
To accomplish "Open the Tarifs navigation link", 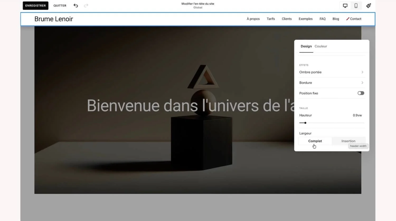I will tap(271, 19).
